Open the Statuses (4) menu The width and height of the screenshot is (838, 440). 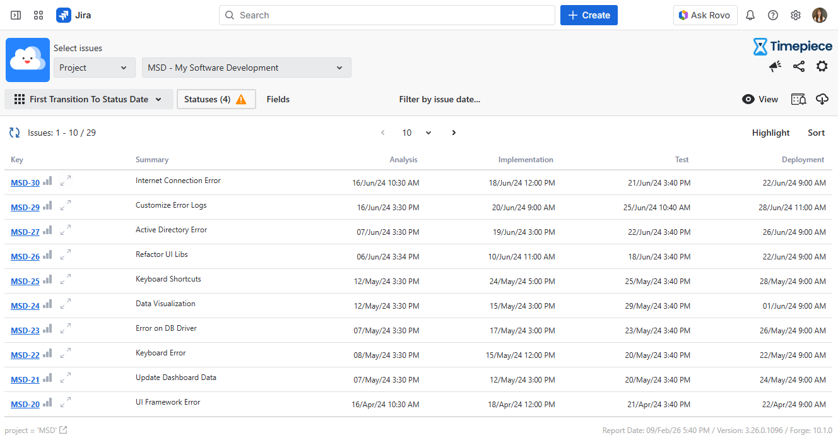click(216, 99)
